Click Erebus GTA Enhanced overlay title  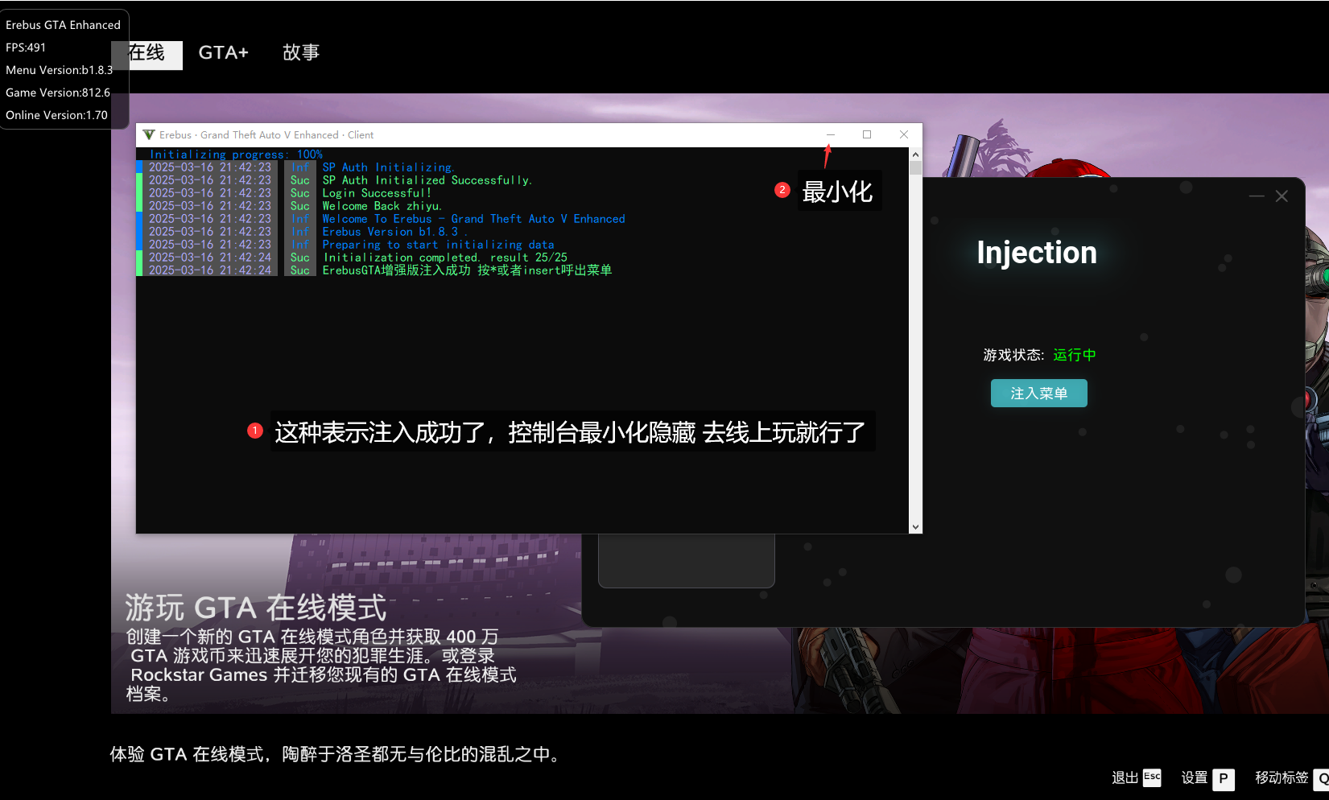coord(63,25)
